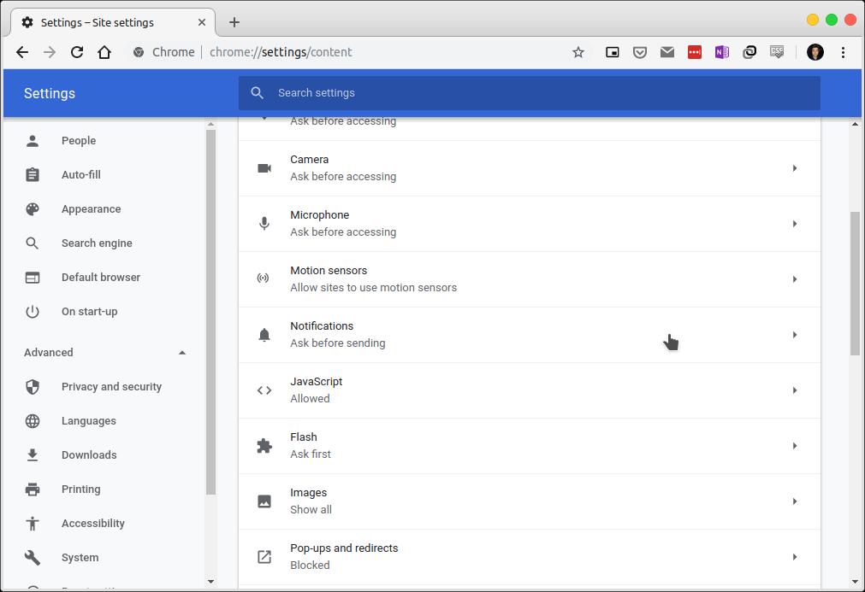Open the Pocket extension icon
This screenshot has height=592, width=865.
tap(640, 52)
